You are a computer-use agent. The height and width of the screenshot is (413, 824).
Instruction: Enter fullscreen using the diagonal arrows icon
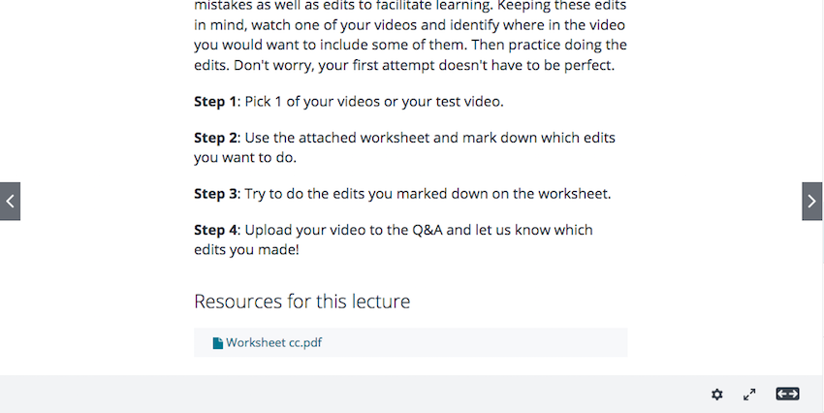749,395
